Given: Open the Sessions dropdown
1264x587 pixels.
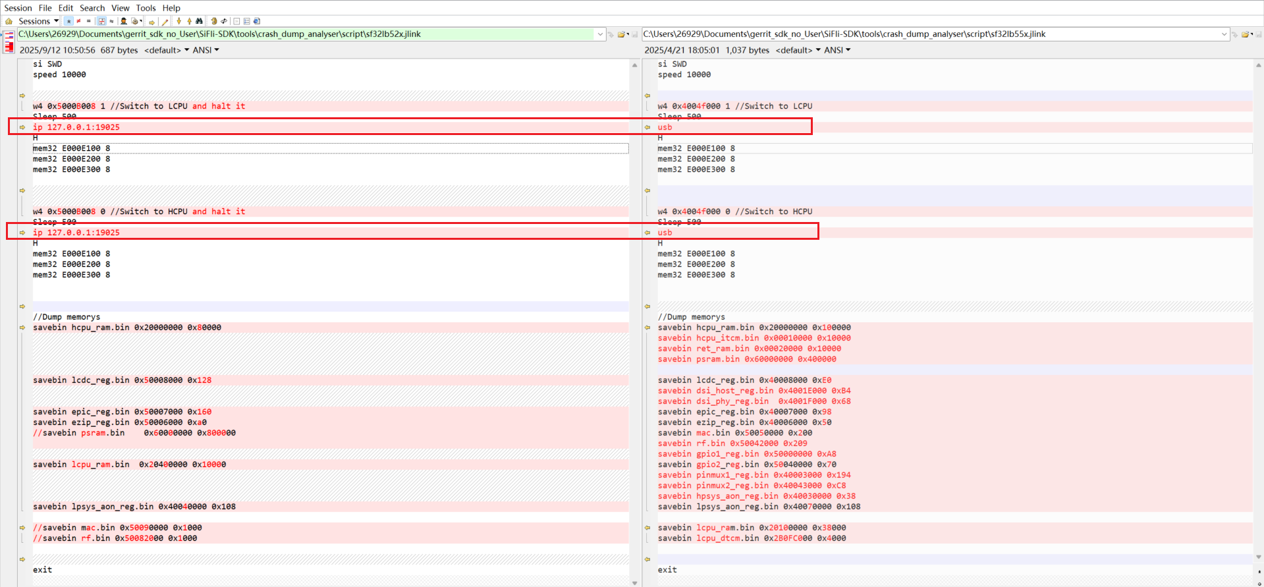Looking at the screenshot, I should 38,21.
